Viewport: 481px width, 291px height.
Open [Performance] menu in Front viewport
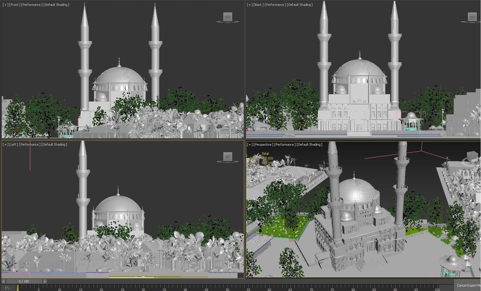32,5
